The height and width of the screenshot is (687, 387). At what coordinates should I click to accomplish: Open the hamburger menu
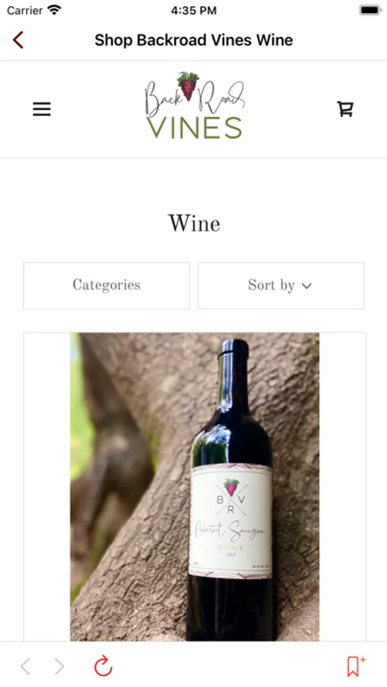pos(42,108)
